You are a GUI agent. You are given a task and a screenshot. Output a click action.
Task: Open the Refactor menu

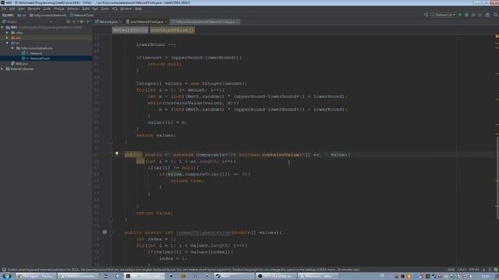(x=73, y=9)
